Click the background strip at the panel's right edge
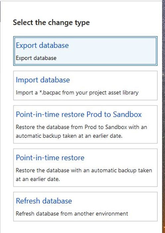 pyautogui.click(x=164, y=116)
